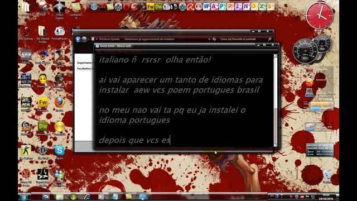The image size is (357, 201).
Task: Click taskbar clock showing 24/10/2010
Action: tap(326, 197)
